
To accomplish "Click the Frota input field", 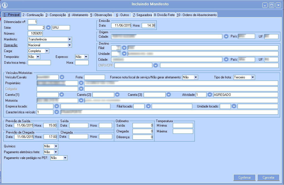I will pos(94,77).
